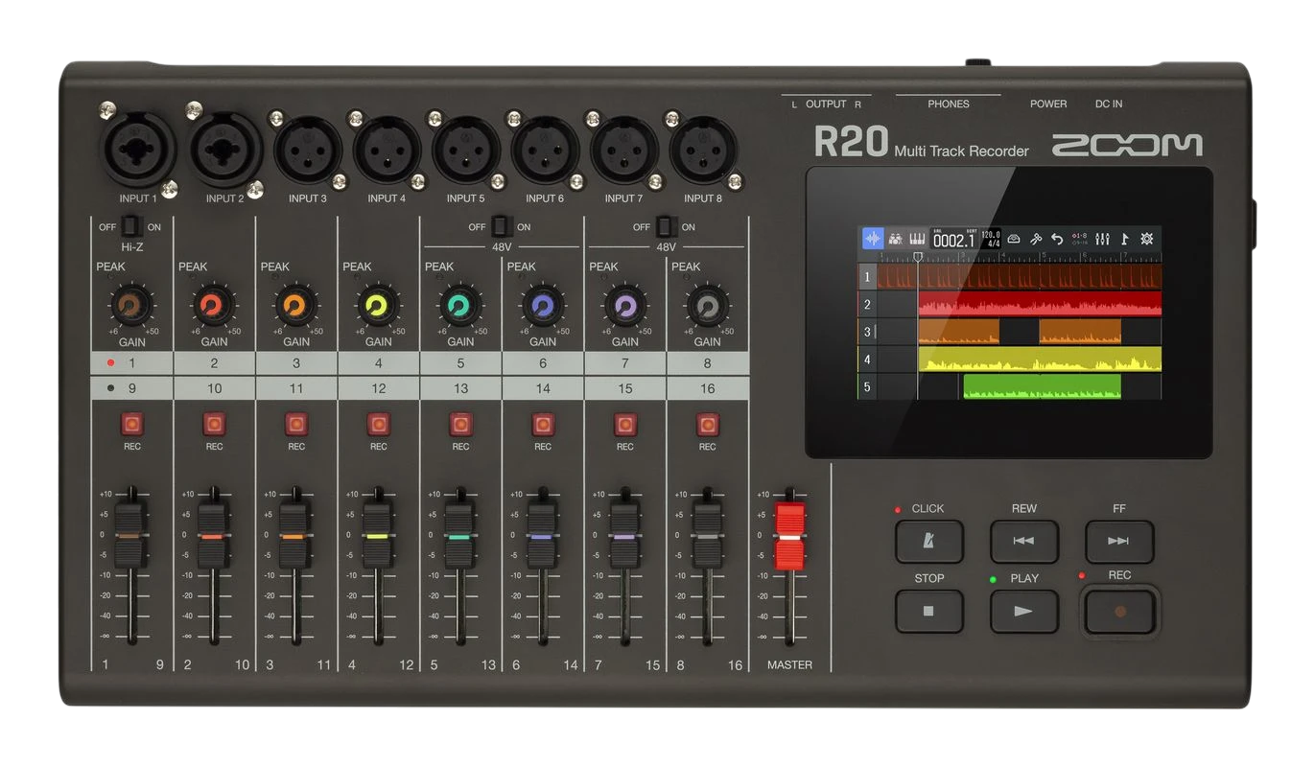
Task: Click the ZOOM brand logo
Action: tap(1127, 145)
